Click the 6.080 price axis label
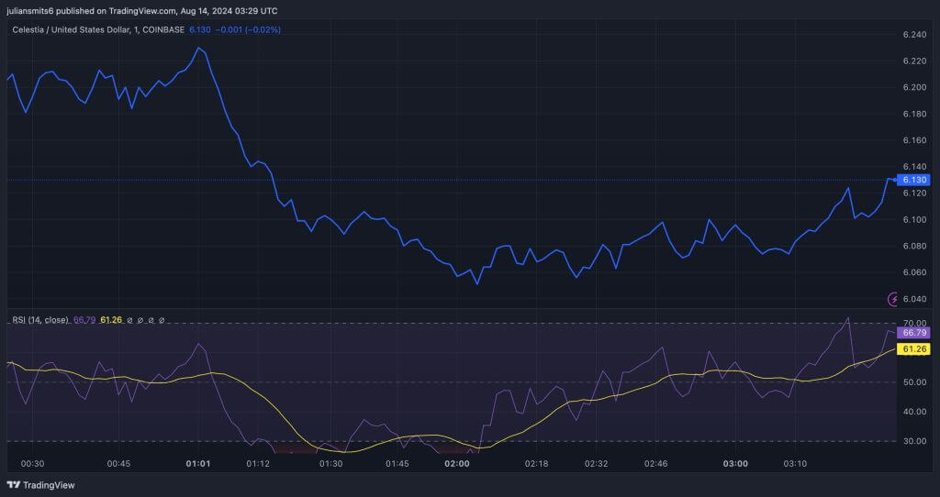940x497 pixels. tap(914, 246)
